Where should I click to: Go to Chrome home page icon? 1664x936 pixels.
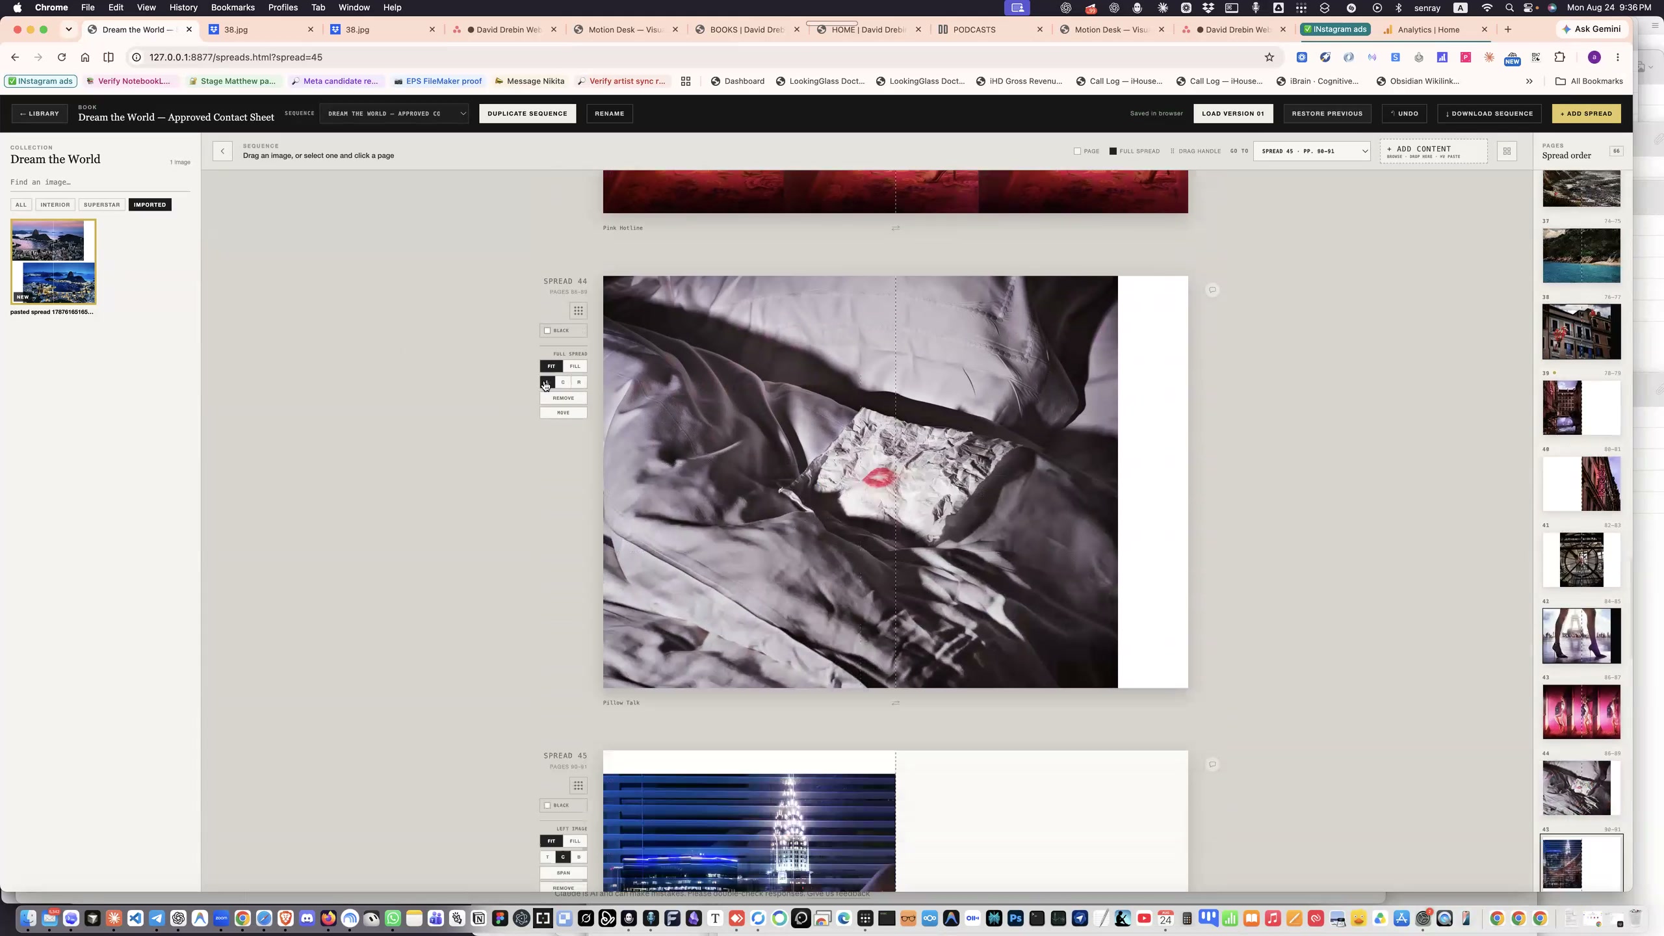pyautogui.click(x=85, y=57)
